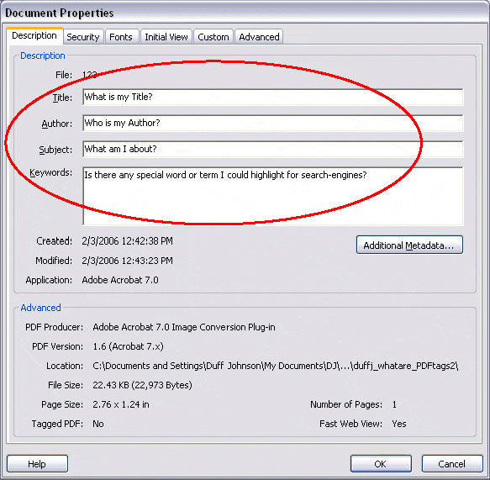Select the Description tab
The height and width of the screenshot is (480, 490).
(x=34, y=35)
